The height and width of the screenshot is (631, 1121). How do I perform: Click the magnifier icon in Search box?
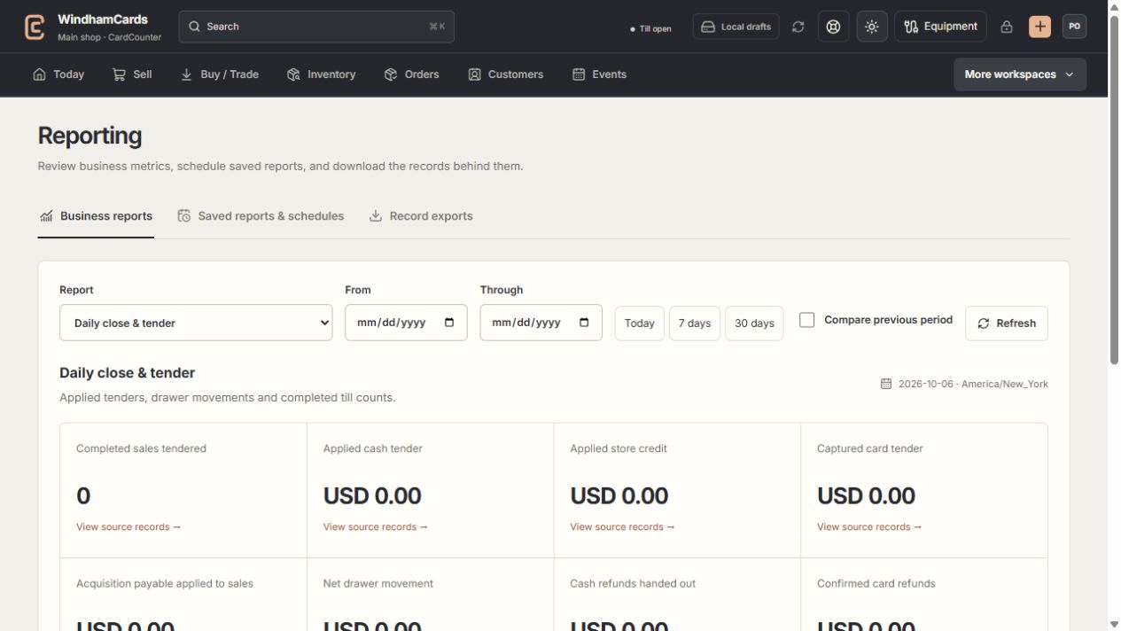[x=195, y=27]
